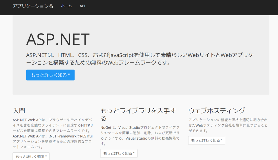278x160 pixels.
Task: Open the API navbar item
Action: coord(82,6)
